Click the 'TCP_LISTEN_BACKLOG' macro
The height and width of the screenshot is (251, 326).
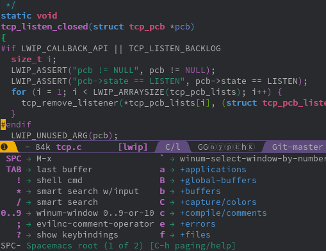point(175,49)
